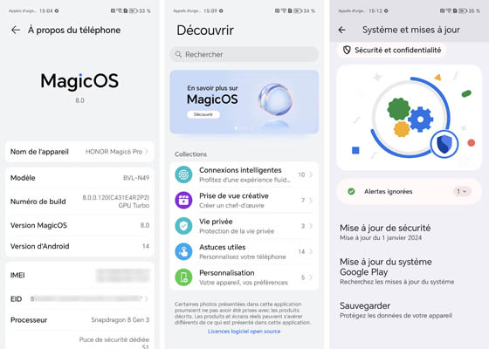The width and height of the screenshot is (489, 349).
Task: Open Licences logiciel open source link
Action: tap(244, 332)
